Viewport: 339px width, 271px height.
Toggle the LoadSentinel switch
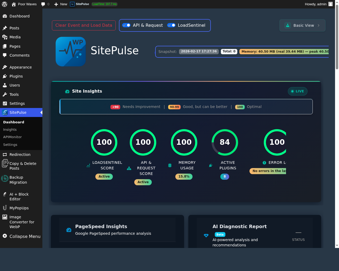click(171, 25)
